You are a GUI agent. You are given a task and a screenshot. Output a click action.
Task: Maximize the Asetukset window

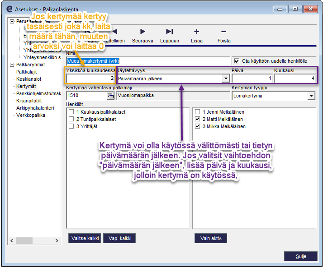click(295, 9)
